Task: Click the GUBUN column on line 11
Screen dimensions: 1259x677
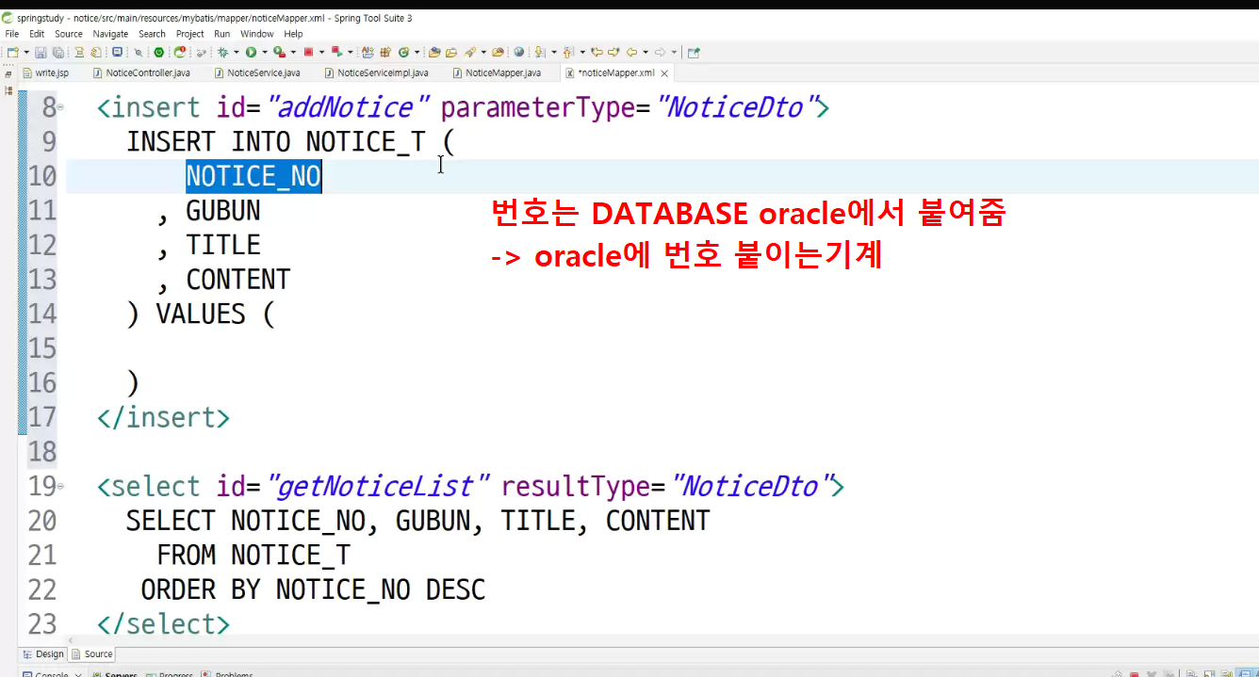Action: (223, 211)
